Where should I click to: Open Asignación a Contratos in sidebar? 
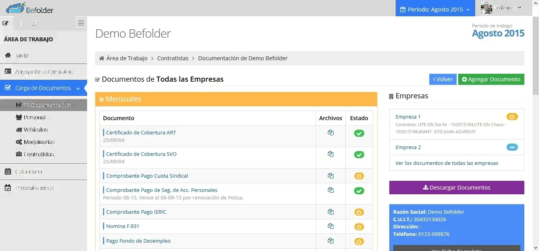point(44,72)
